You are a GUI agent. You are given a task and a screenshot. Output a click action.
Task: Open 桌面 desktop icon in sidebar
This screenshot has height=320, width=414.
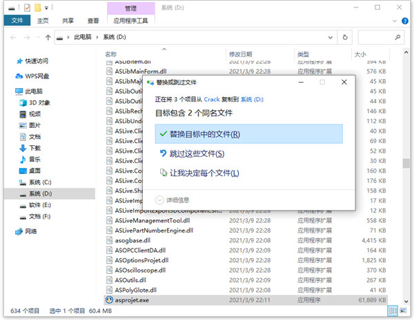[x=23, y=171]
